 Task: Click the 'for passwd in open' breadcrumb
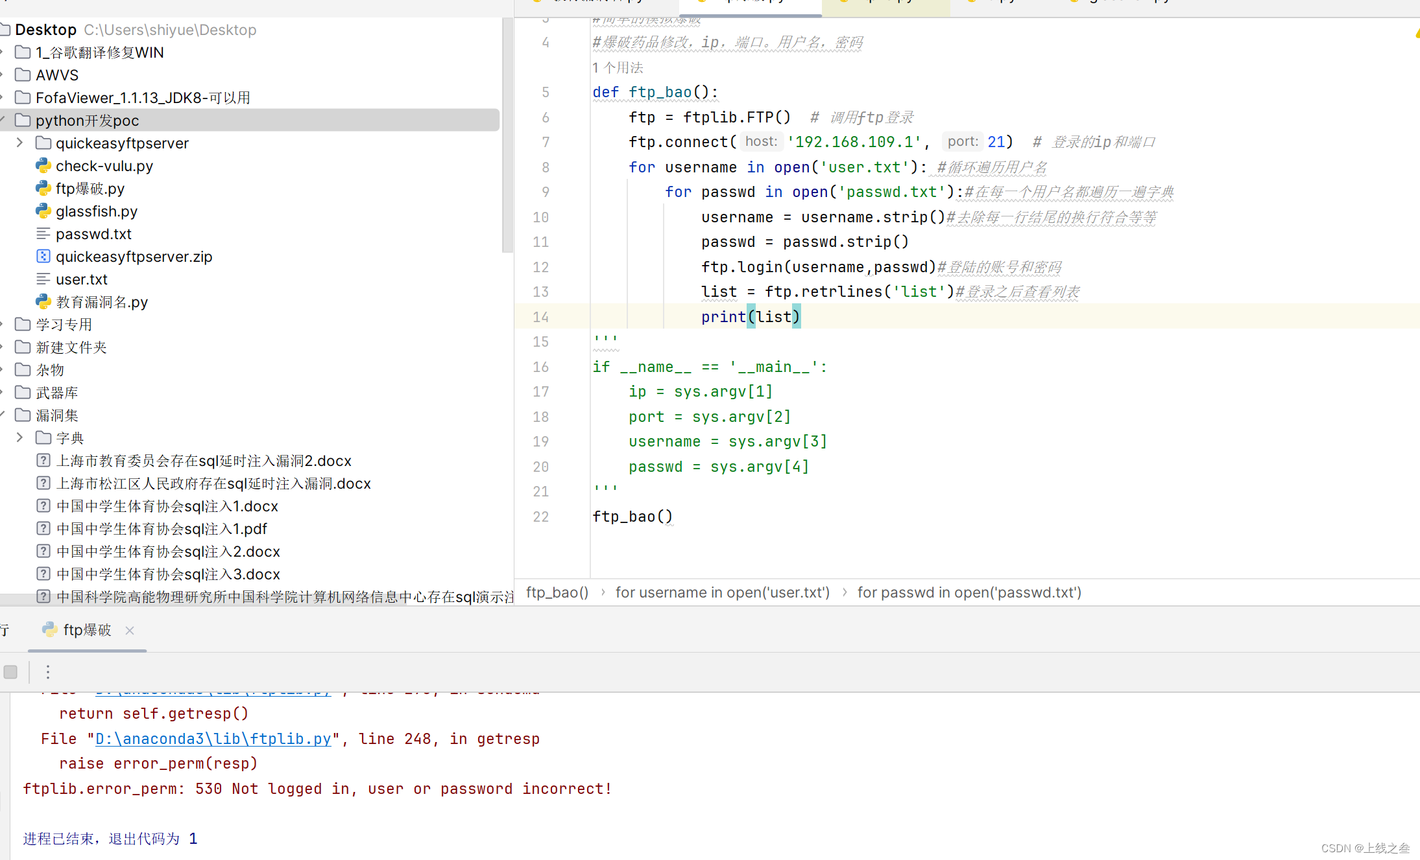(x=969, y=592)
